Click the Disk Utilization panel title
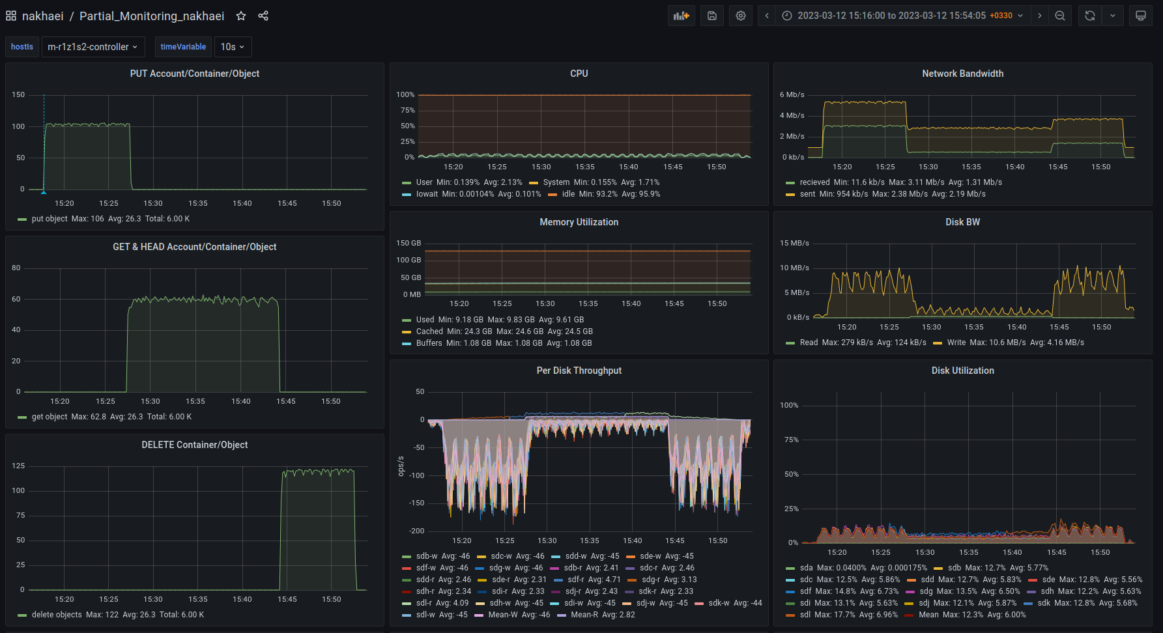 [962, 371]
